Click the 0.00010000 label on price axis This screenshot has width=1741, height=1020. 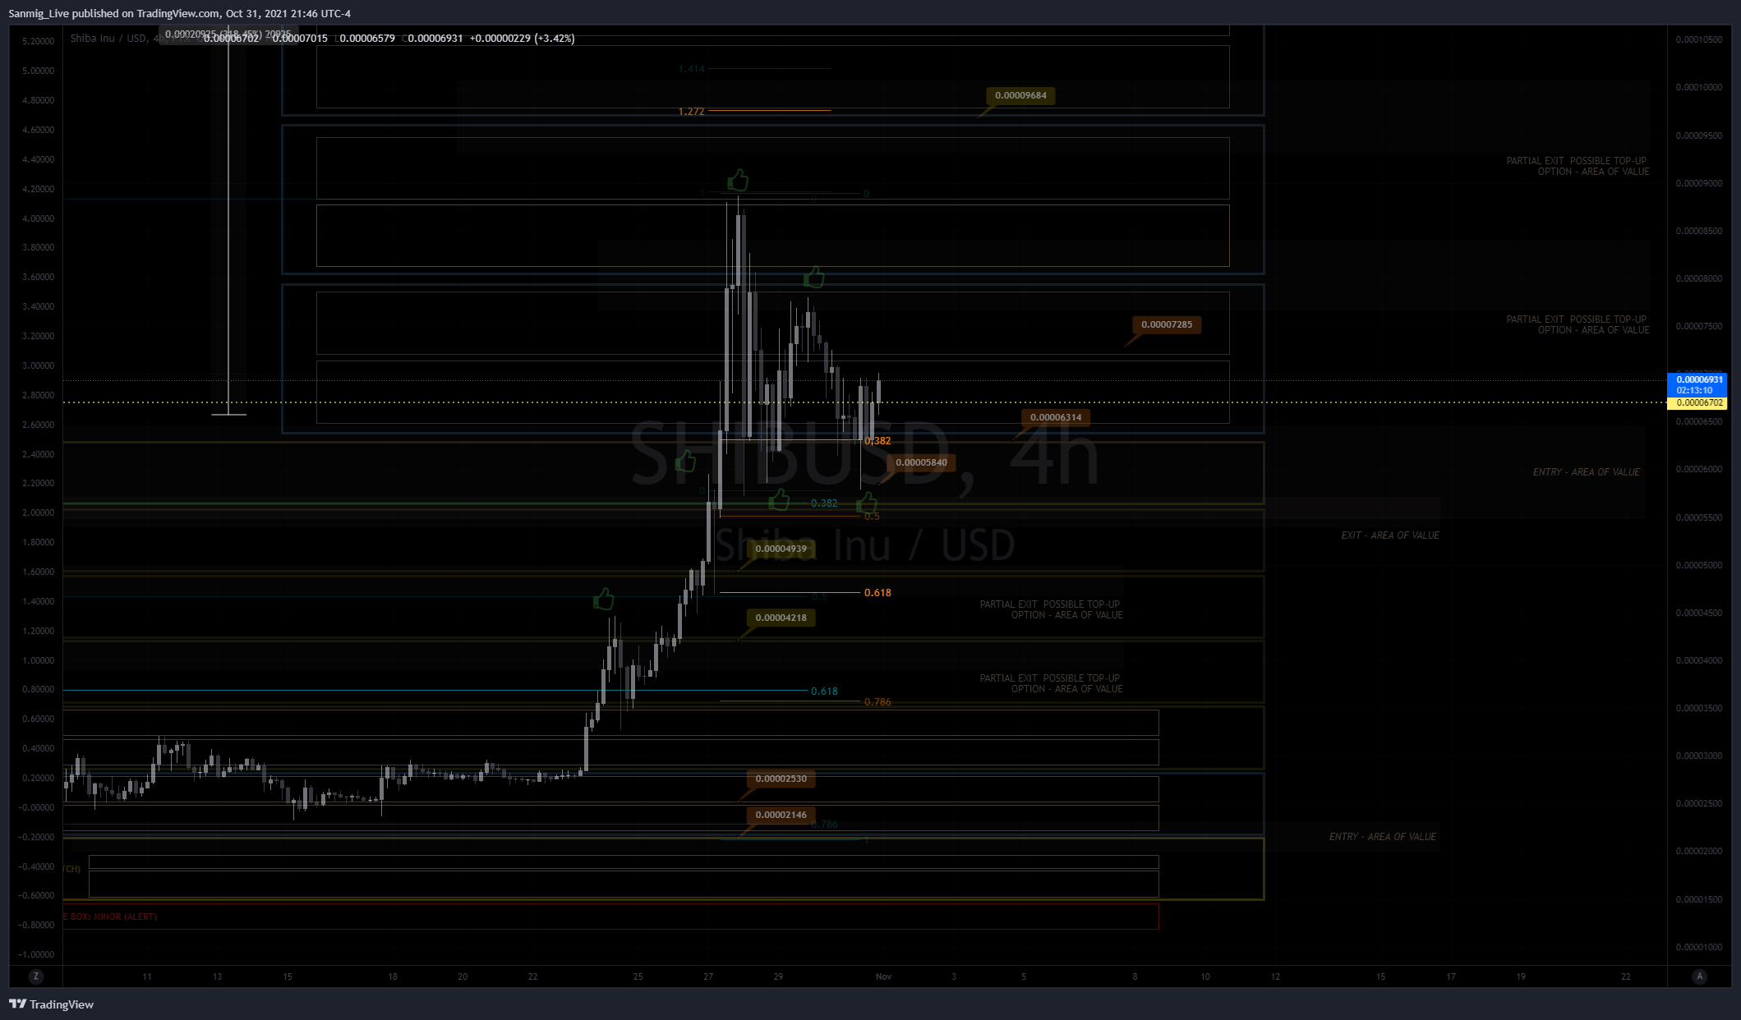[1698, 87]
